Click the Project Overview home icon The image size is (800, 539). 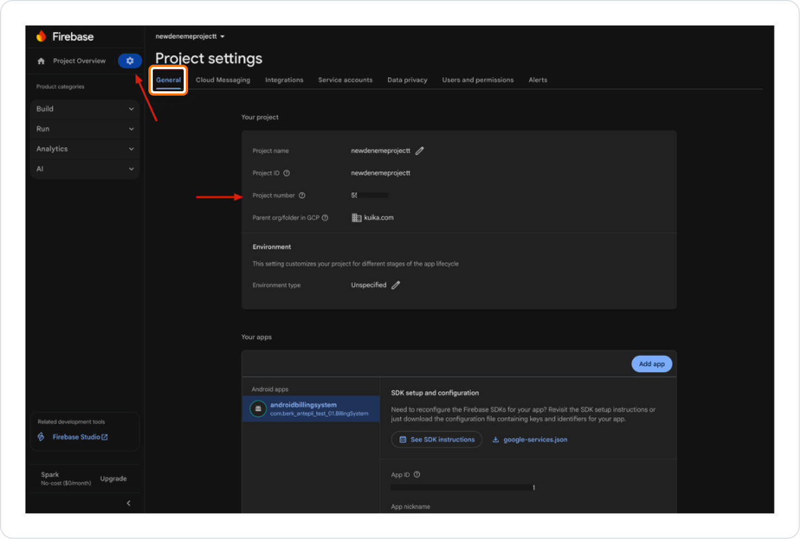[41, 61]
